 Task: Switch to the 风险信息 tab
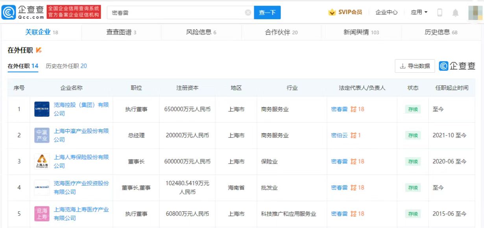(201, 32)
